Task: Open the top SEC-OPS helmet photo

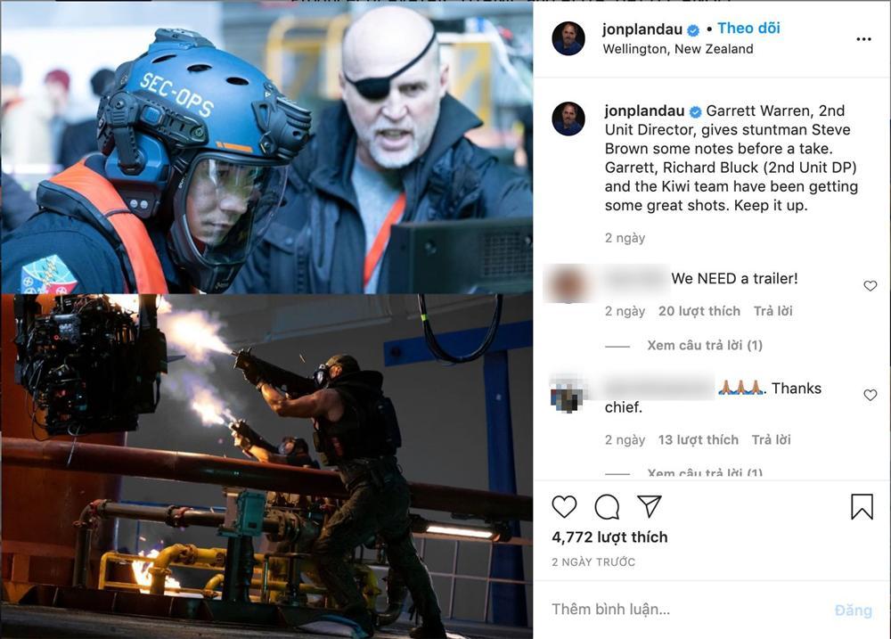Action: click(266, 147)
